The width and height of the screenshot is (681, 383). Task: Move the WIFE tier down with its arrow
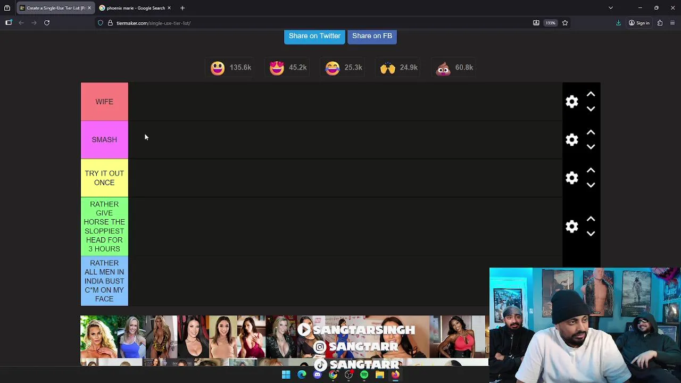point(591,109)
